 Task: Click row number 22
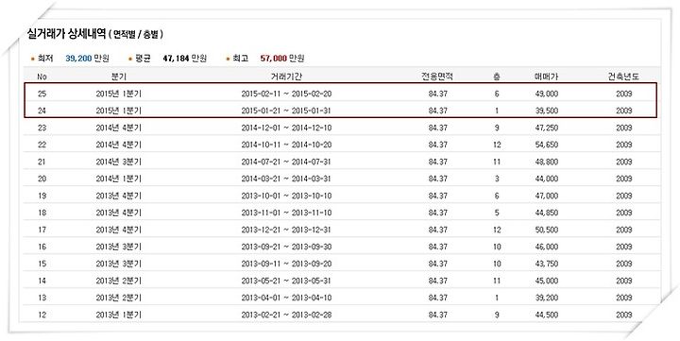tap(42, 145)
